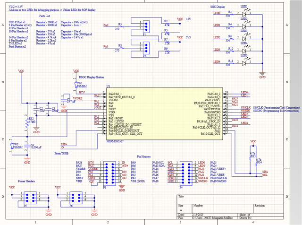Viewport: 302px width, 225px height.
Task: Select capacitor C4 10,000 pF
Action: coord(27,146)
